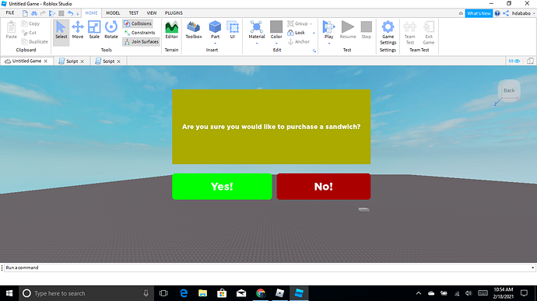Insert a new Part
Screen dimensions: 537x301
point(215,30)
